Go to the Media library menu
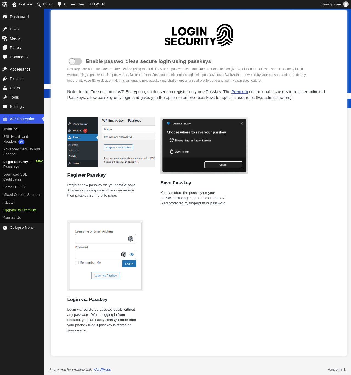351x375 pixels. [x=22, y=38]
